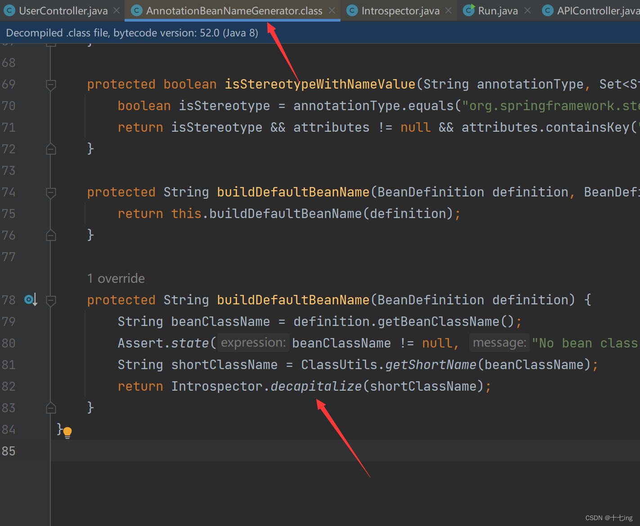This screenshot has height=526, width=640.
Task: Collapse buildDefaultBeanName method at line 78
Action: [51, 300]
